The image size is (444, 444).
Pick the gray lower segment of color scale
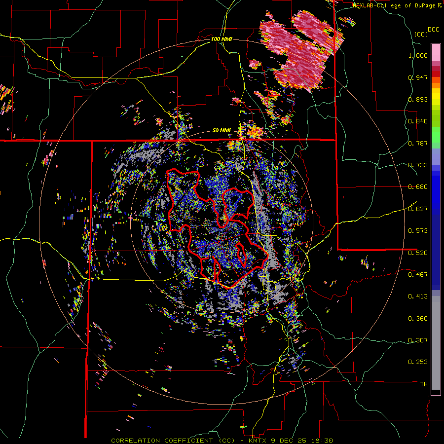point(436,343)
